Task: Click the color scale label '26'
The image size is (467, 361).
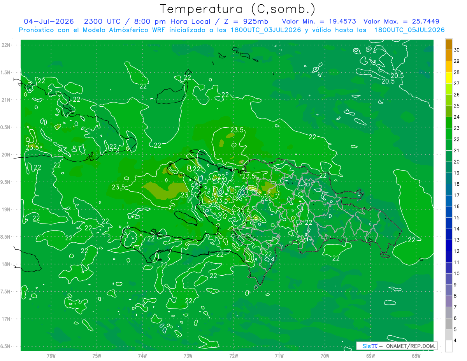Action: (x=457, y=95)
